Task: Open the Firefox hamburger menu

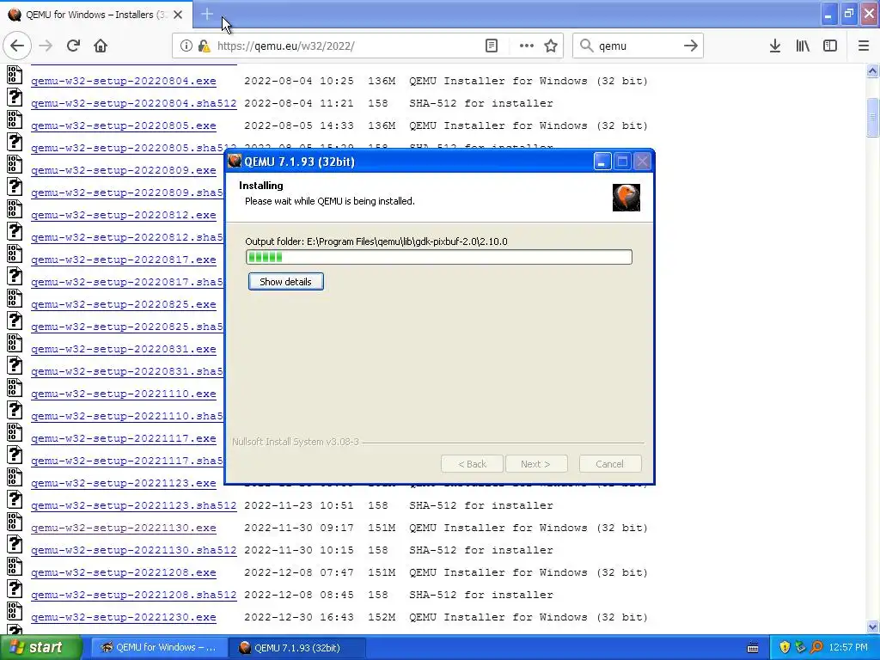Action: (x=864, y=46)
